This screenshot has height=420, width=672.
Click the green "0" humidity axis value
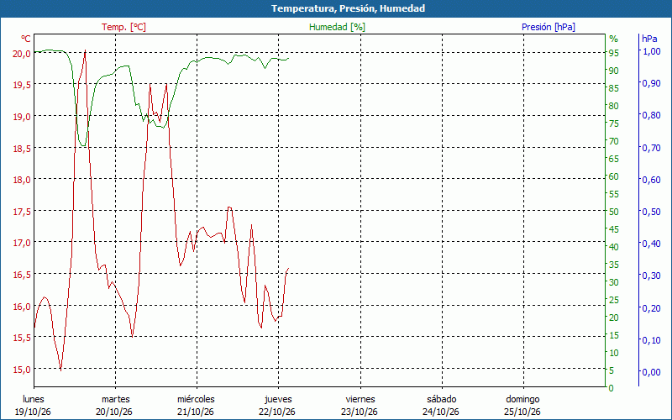612,388
